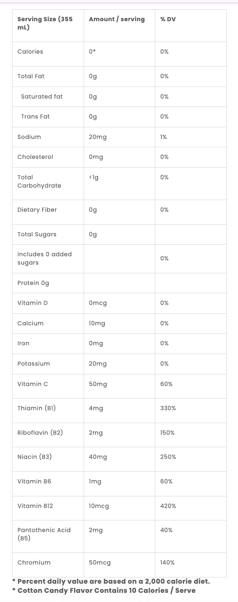Click the Serving Size (355 mL) header cell

(48, 25)
